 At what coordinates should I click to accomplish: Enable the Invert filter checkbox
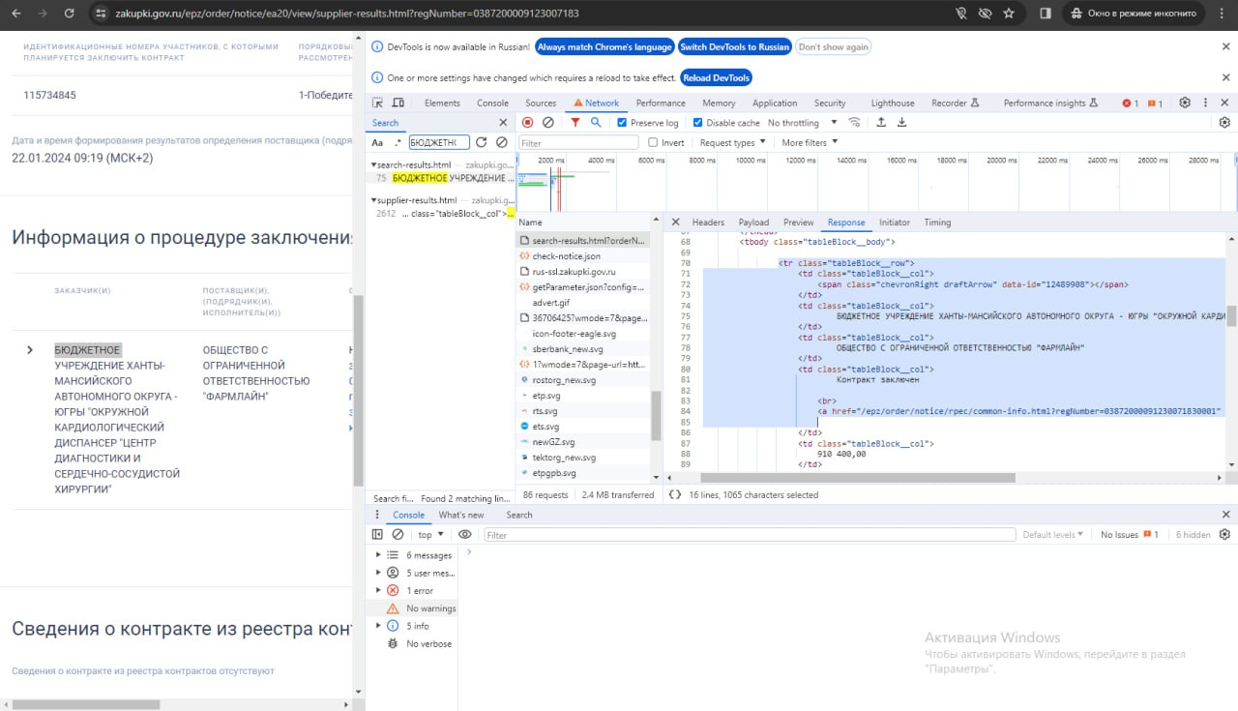coord(653,143)
